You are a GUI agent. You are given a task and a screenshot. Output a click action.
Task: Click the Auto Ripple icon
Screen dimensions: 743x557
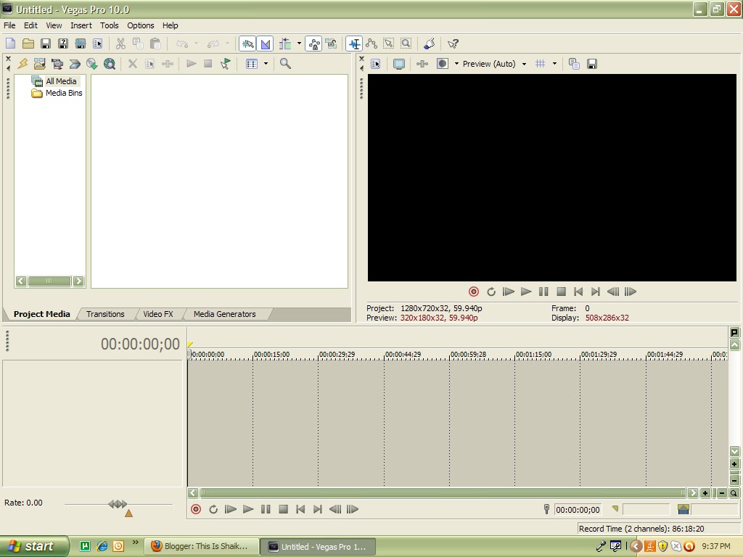[x=285, y=44]
